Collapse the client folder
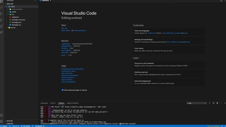 click(x=7, y=6)
